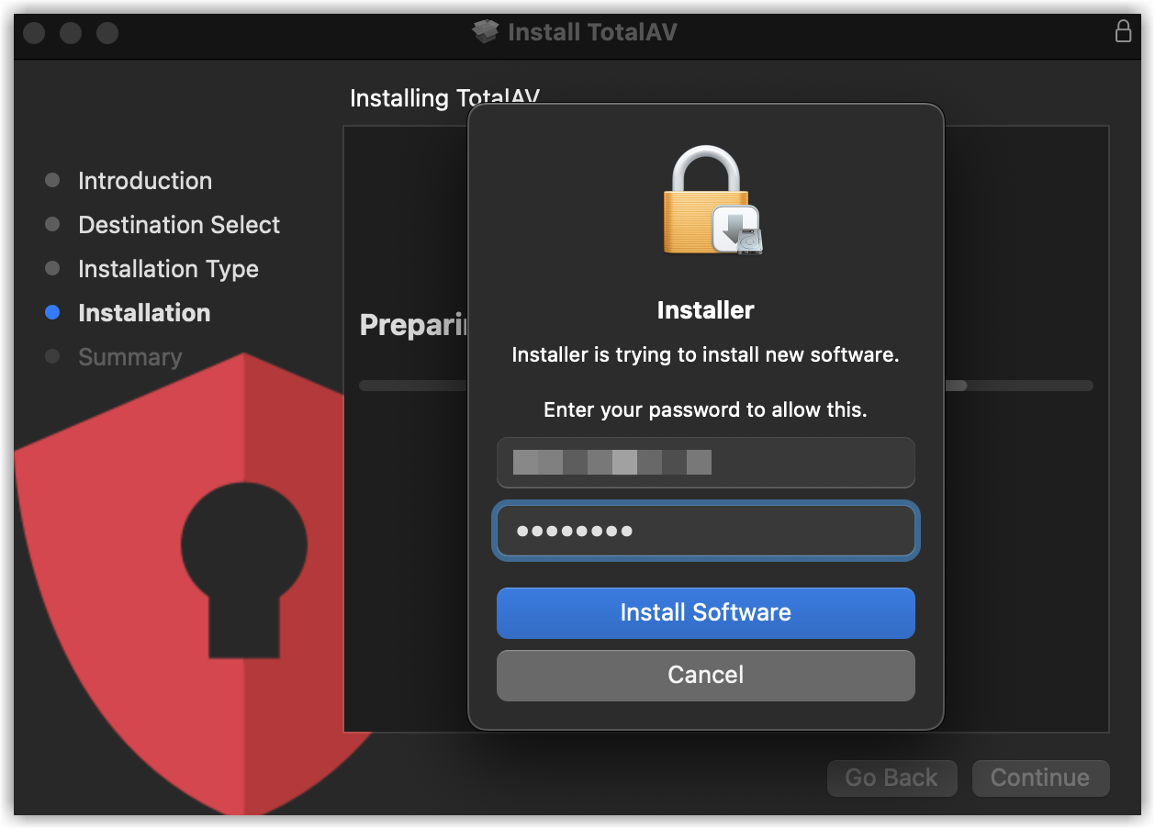The width and height of the screenshot is (1155, 829).
Task: Open the Installation Type step
Action: [168, 269]
